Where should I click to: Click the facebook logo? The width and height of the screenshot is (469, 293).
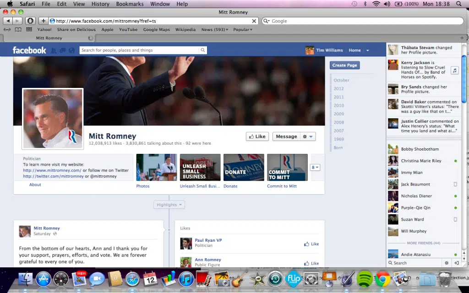29,50
